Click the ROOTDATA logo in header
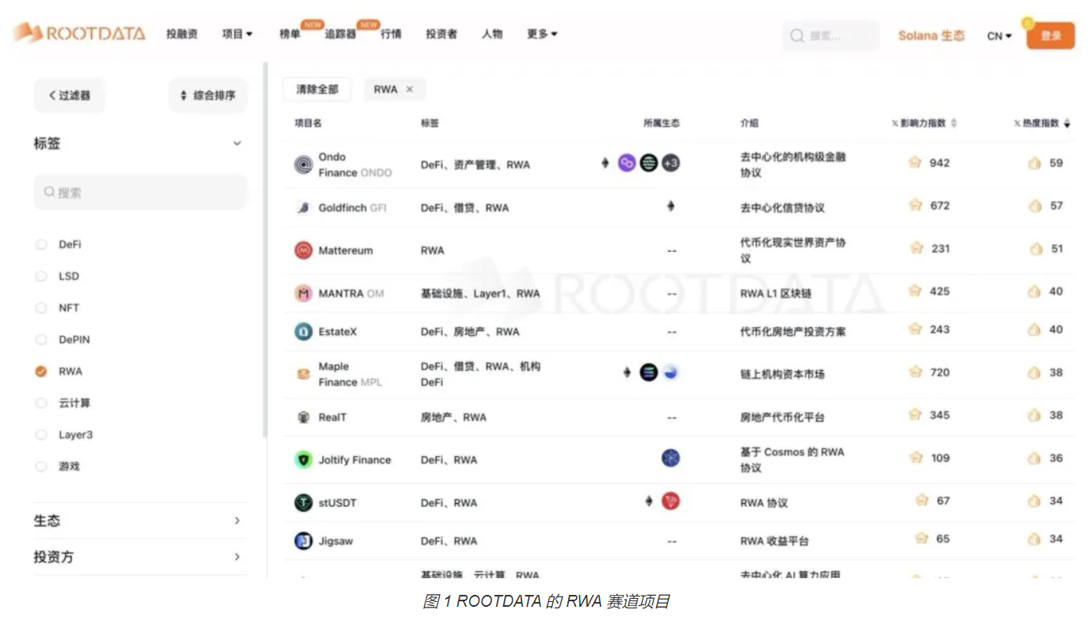The image size is (1092, 625). point(79,33)
